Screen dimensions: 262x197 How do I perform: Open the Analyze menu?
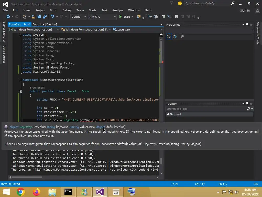point(117,10)
